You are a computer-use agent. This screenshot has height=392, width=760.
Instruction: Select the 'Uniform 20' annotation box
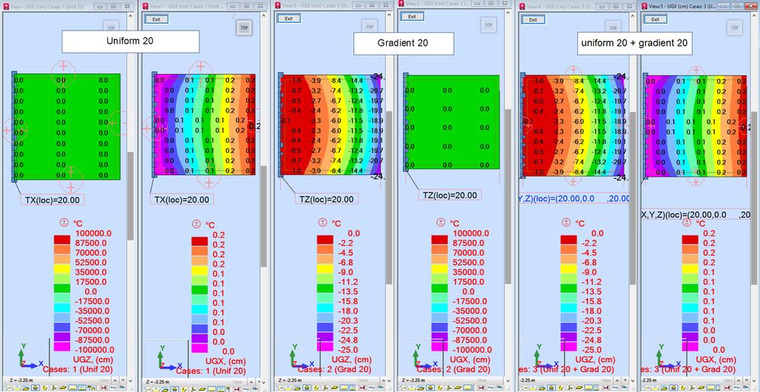tap(130, 42)
